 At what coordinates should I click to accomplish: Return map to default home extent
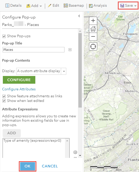pyautogui.click(x=93, y=29)
